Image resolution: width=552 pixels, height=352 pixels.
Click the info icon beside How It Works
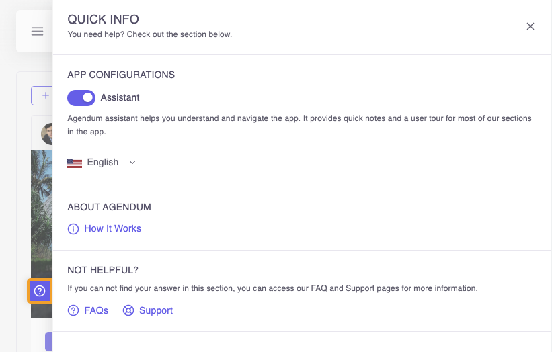(73, 229)
